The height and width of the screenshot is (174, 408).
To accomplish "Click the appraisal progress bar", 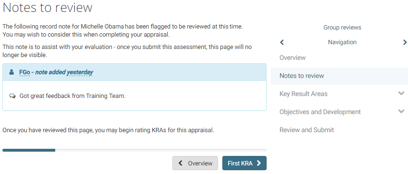I will click(x=134, y=150).
